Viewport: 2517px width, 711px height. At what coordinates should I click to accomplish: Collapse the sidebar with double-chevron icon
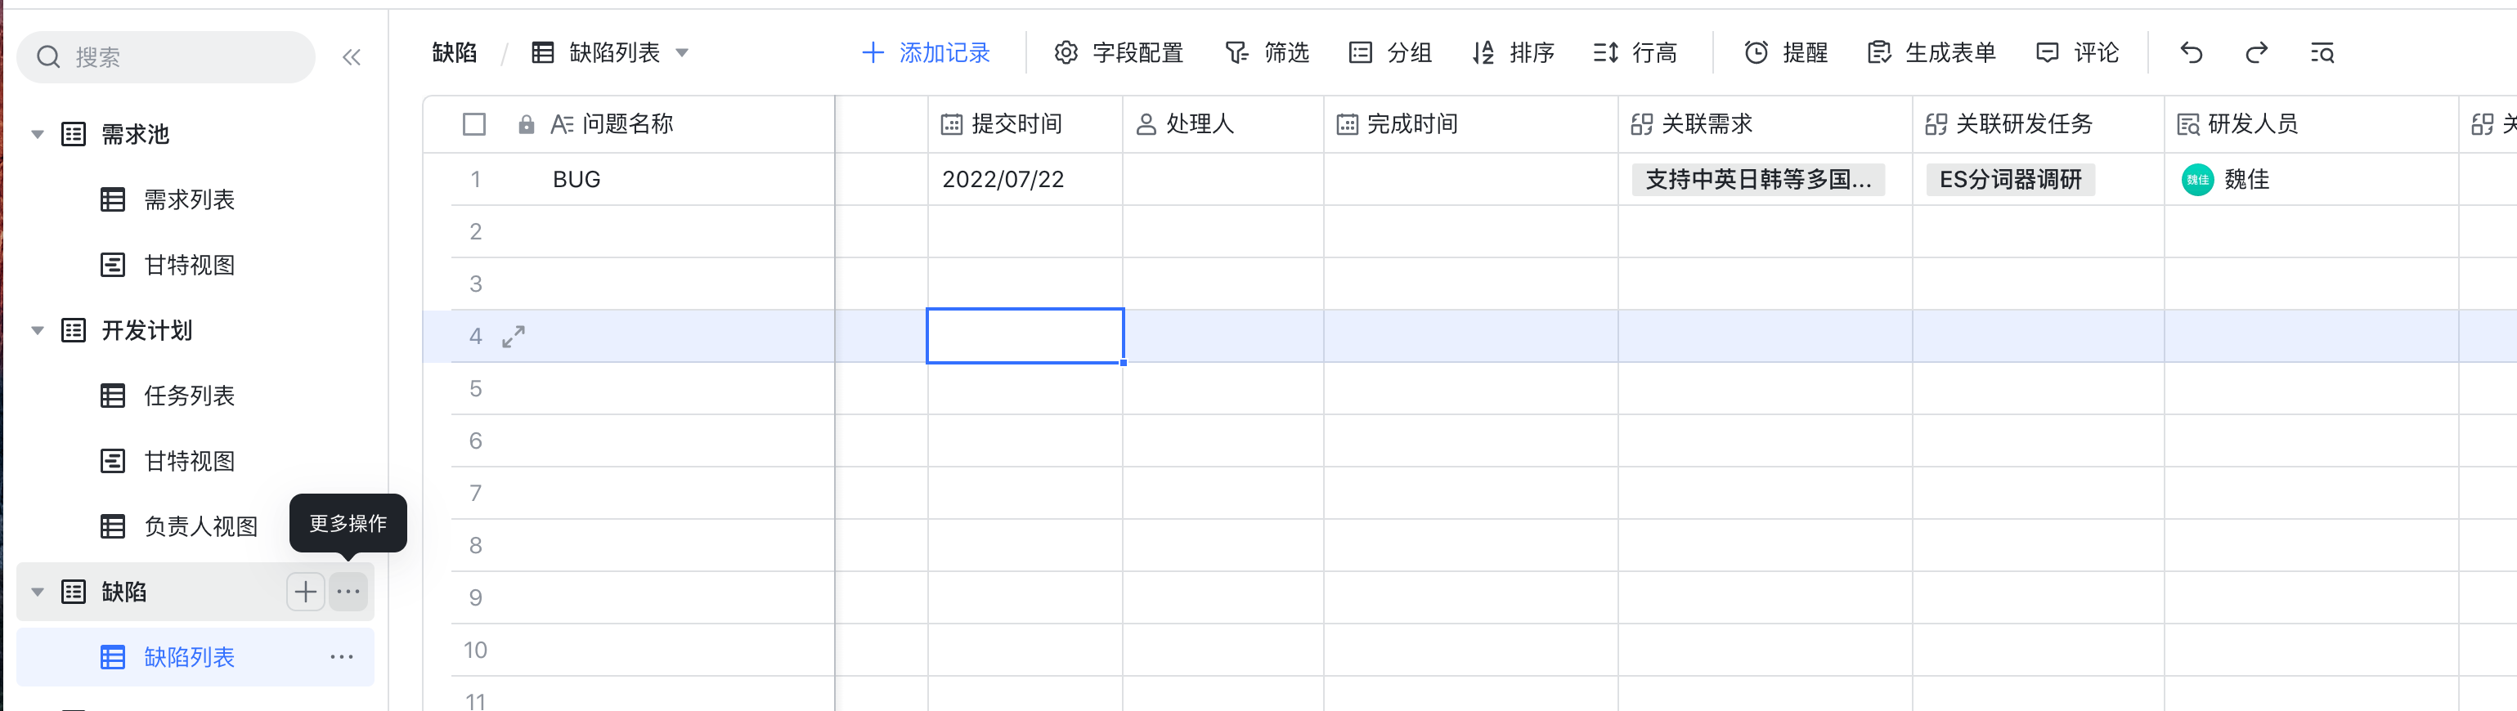352,58
